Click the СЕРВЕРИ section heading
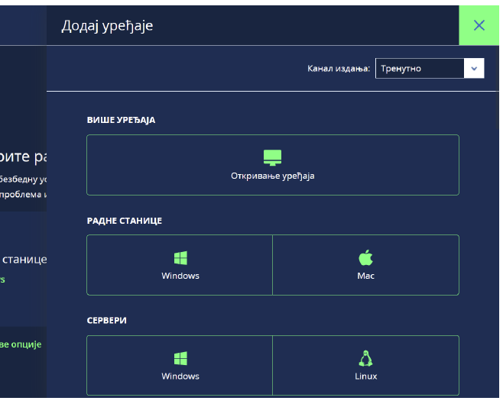Screen dimensions: 503x404 click(107, 321)
